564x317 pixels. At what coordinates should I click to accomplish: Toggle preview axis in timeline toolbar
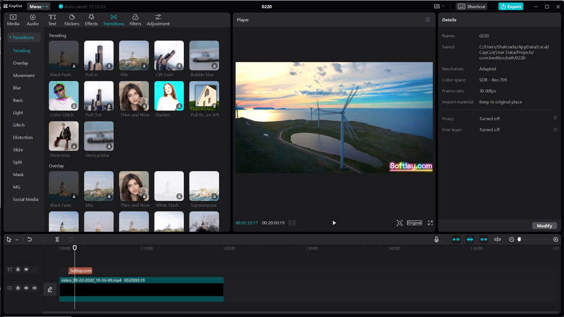click(x=497, y=239)
